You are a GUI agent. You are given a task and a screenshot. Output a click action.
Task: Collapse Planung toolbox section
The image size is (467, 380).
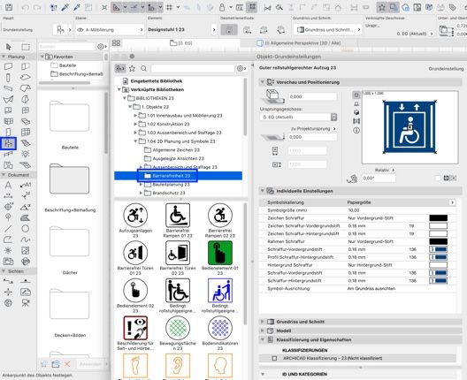(x=4, y=57)
